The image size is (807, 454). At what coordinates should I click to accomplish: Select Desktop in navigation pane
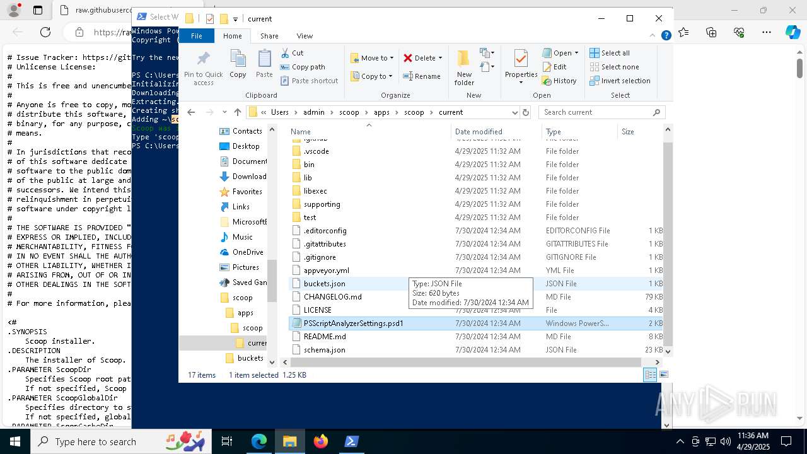click(245, 146)
